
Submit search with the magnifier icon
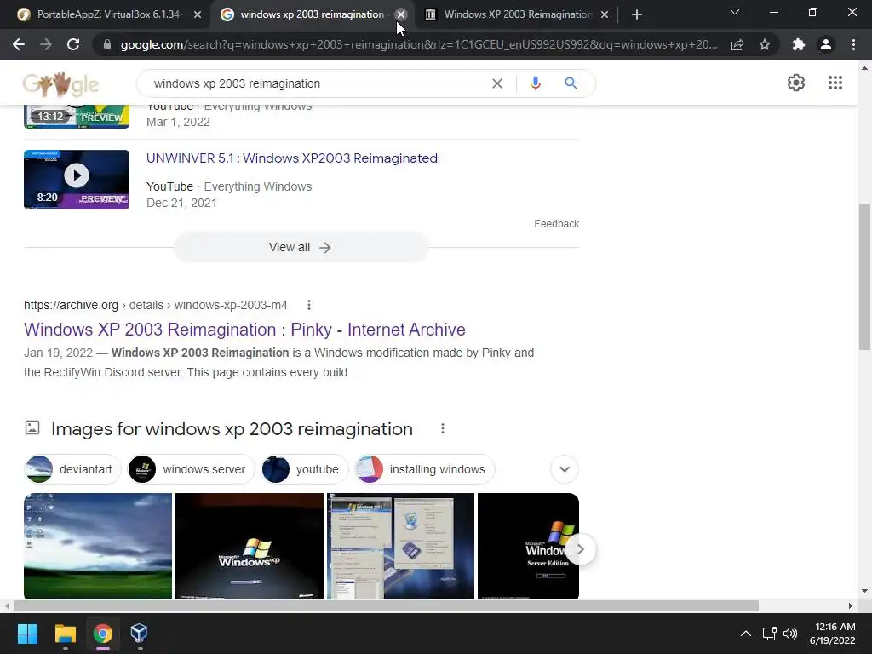(x=571, y=83)
